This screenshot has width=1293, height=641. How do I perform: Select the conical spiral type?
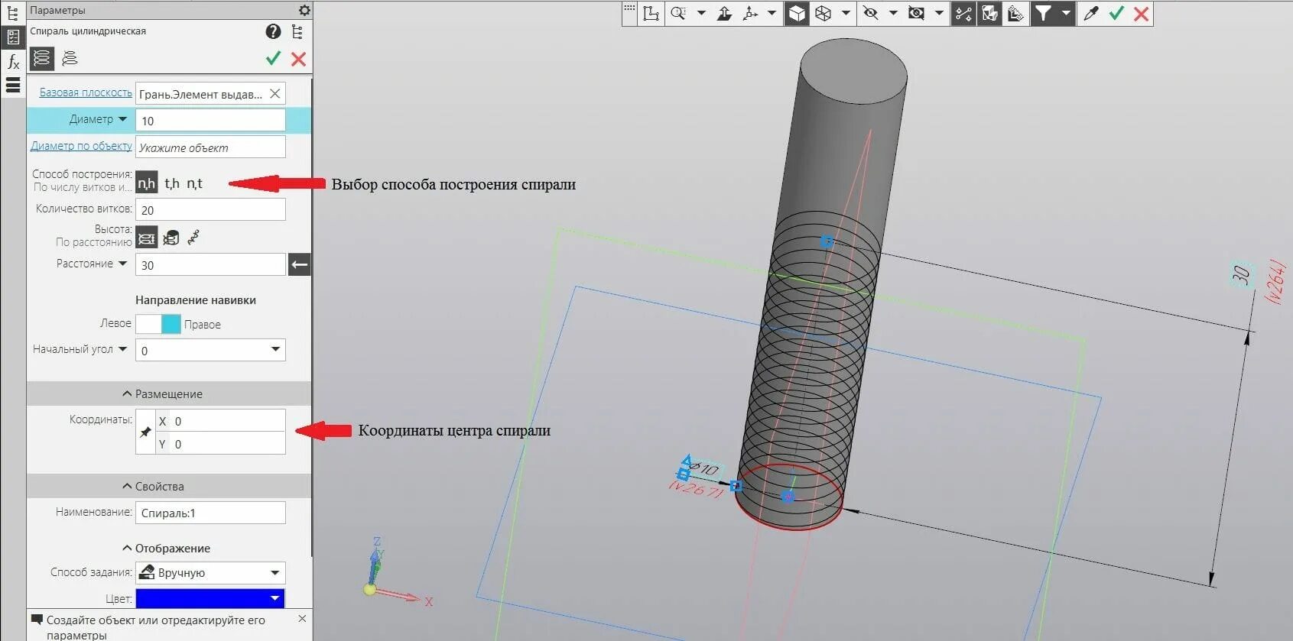coord(70,58)
